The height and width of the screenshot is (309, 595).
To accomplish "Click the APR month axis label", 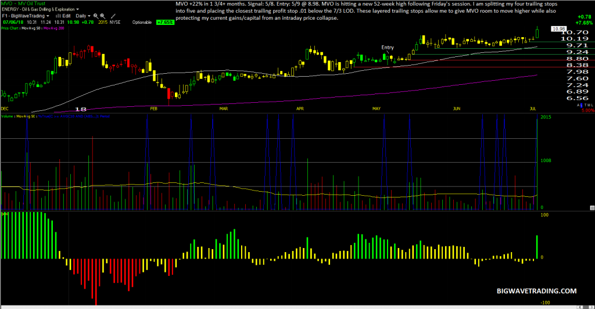I will click(300, 109).
